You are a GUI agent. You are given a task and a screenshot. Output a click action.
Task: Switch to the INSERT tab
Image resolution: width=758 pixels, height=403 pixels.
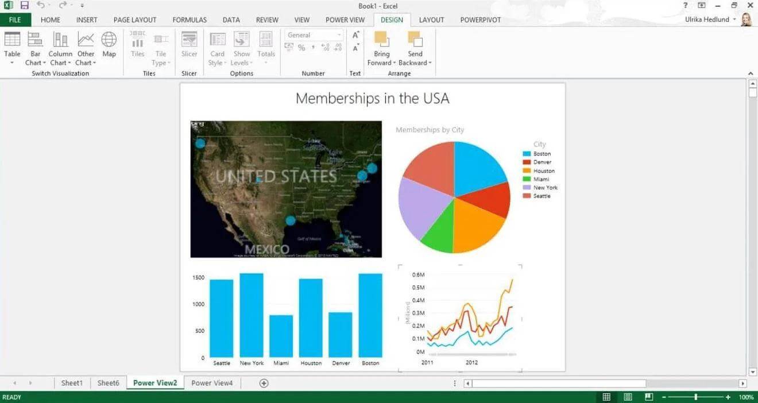(87, 20)
